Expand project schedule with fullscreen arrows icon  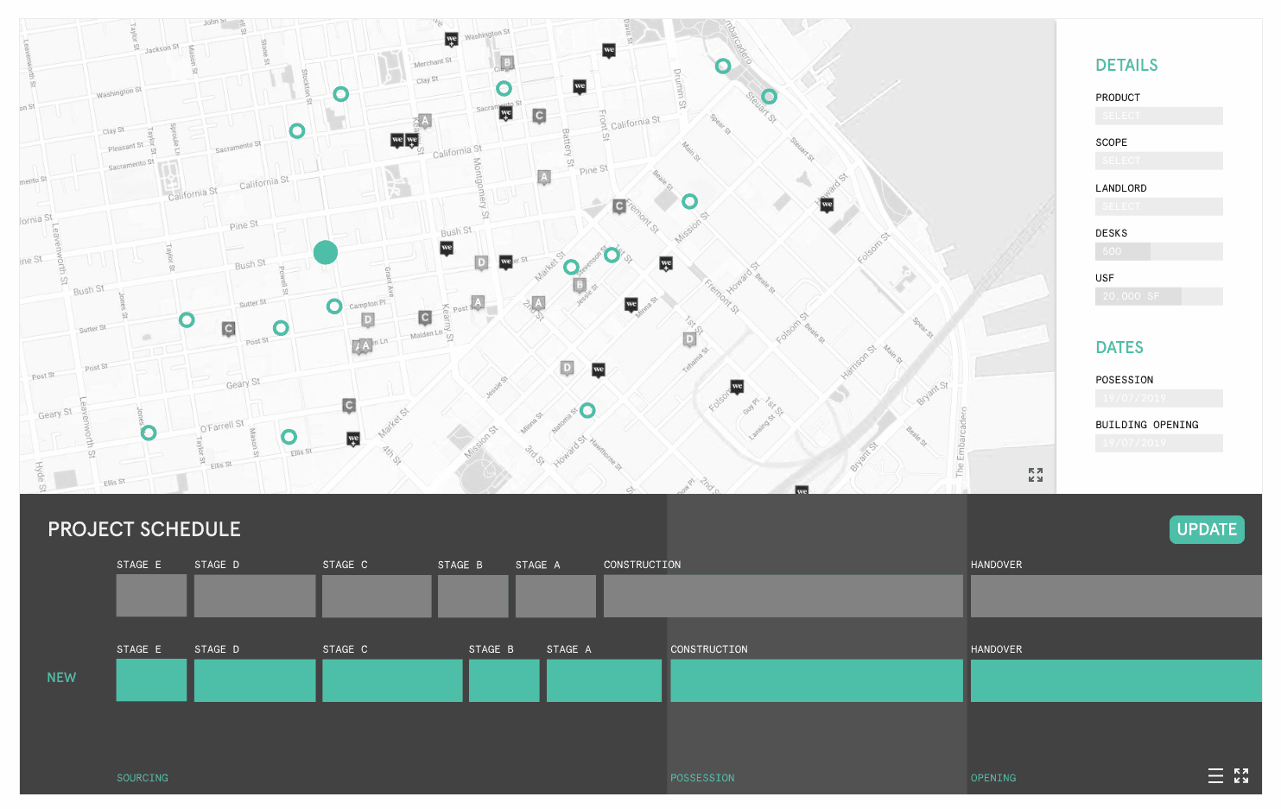[1241, 775]
